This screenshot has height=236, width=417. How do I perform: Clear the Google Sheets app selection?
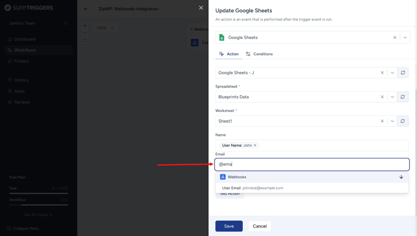point(395,37)
